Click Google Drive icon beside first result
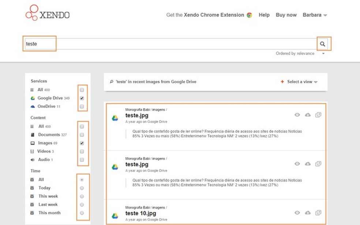360x225 pixels. (x=115, y=118)
